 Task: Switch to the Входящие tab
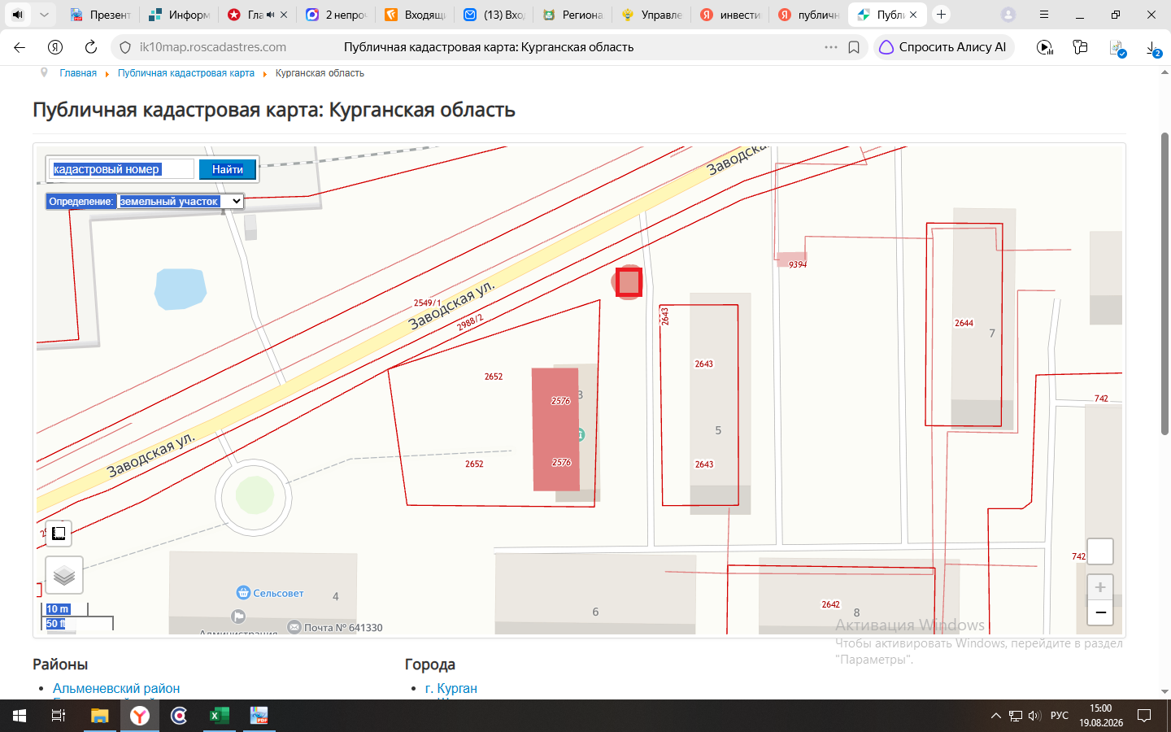(x=416, y=15)
